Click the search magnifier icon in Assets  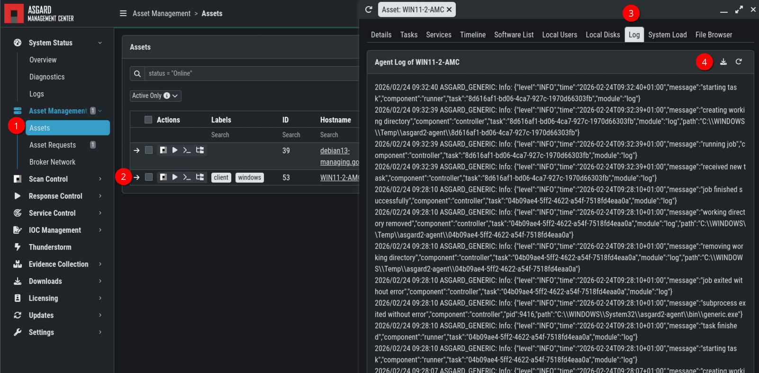137,74
